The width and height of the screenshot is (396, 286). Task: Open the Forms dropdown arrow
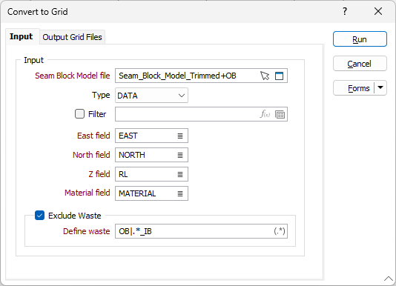380,88
